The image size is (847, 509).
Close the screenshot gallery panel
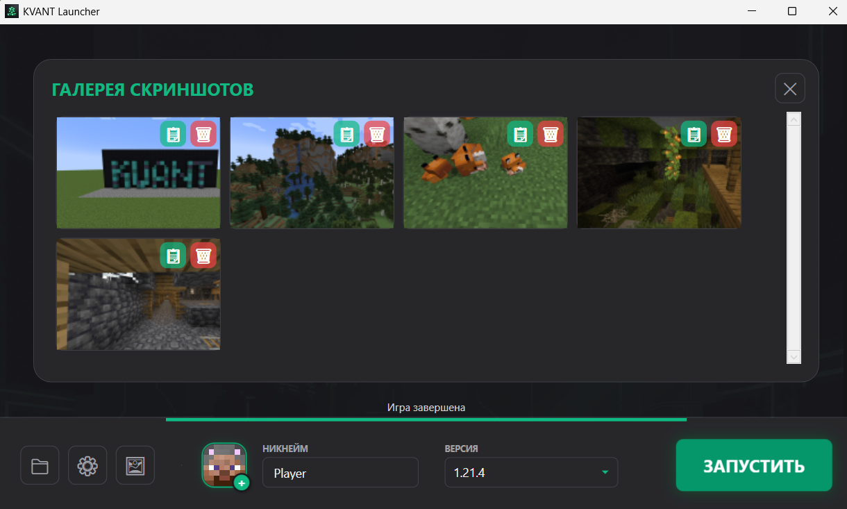click(x=790, y=89)
